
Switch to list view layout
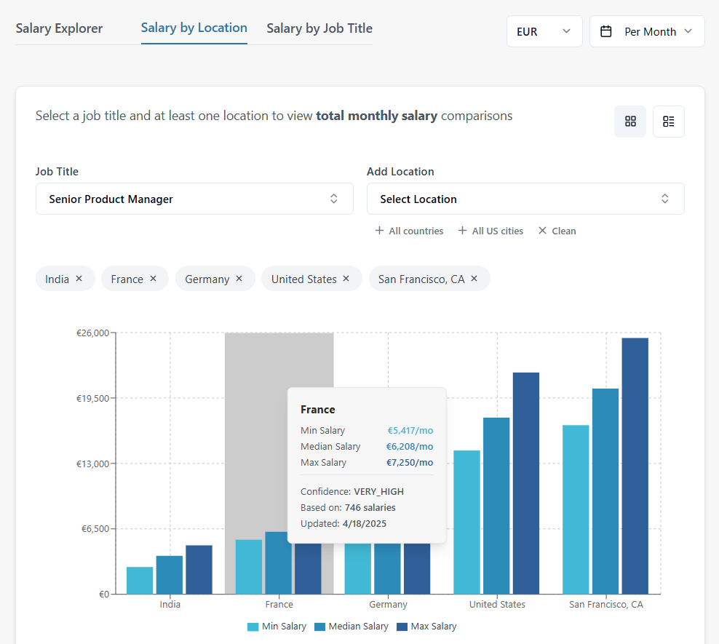point(668,122)
